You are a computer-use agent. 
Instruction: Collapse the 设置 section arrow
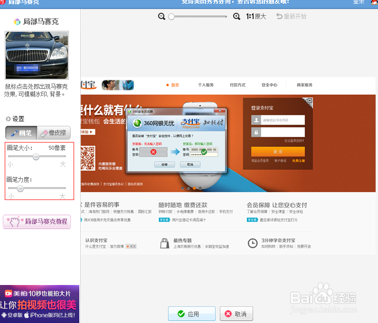8,119
